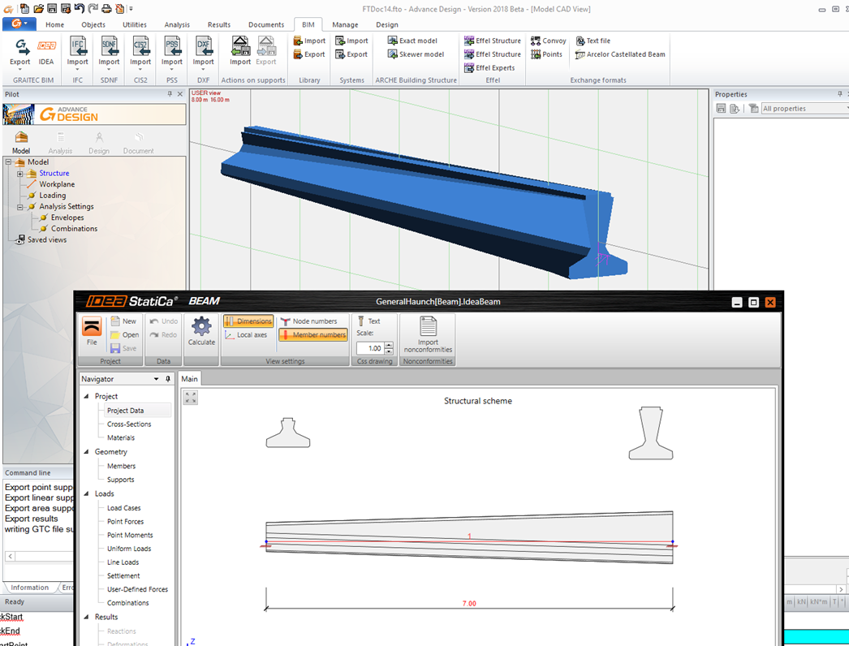Viewport: 849px width, 646px height.
Task: Collapse the Analysis Settings tree node
Action: [x=20, y=207]
